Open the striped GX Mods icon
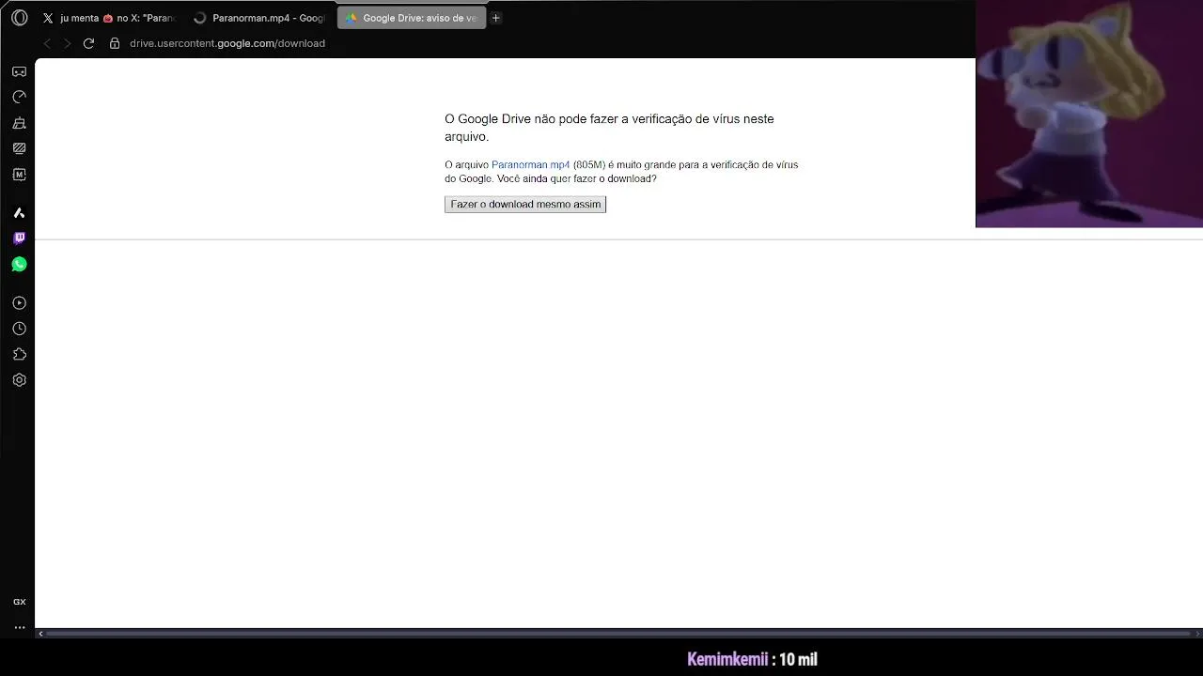This screenshot has height=676, width=1203. coord(19,148)
